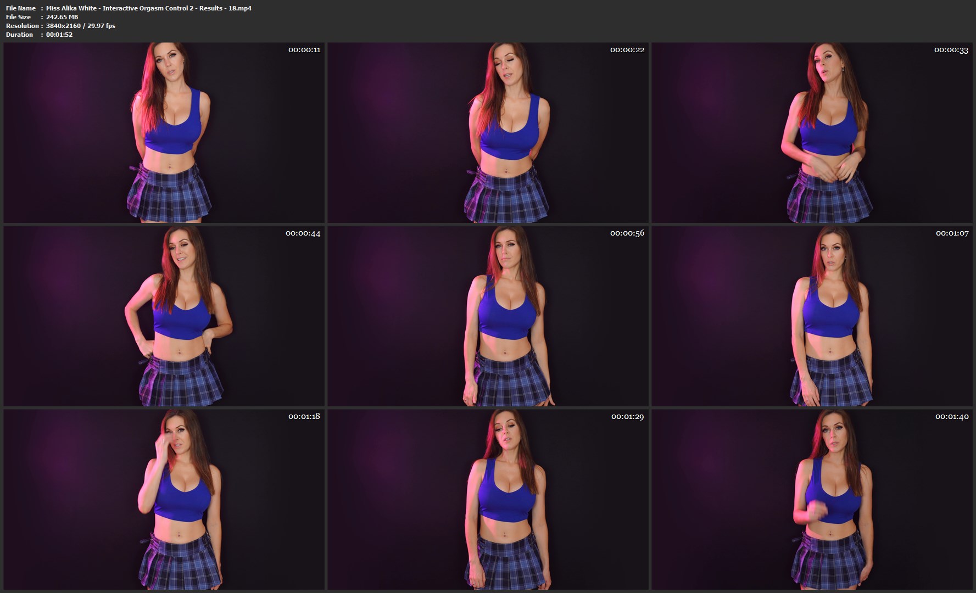Select the frame marked 00:00:22
This screenshot has height=593, width=976.
(488, 132)
